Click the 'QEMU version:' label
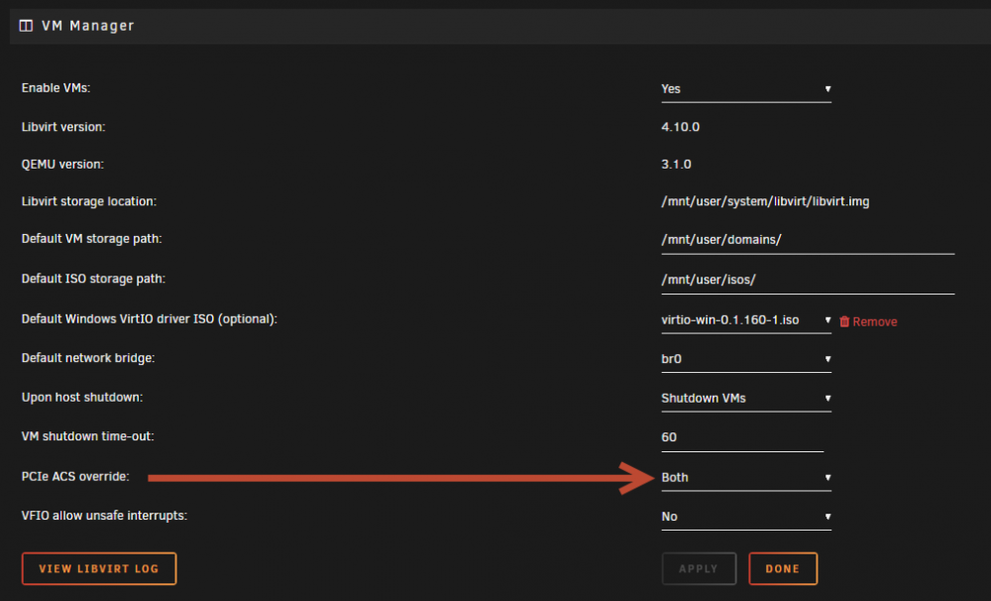991x601 pixels. [x=62, y=164]
